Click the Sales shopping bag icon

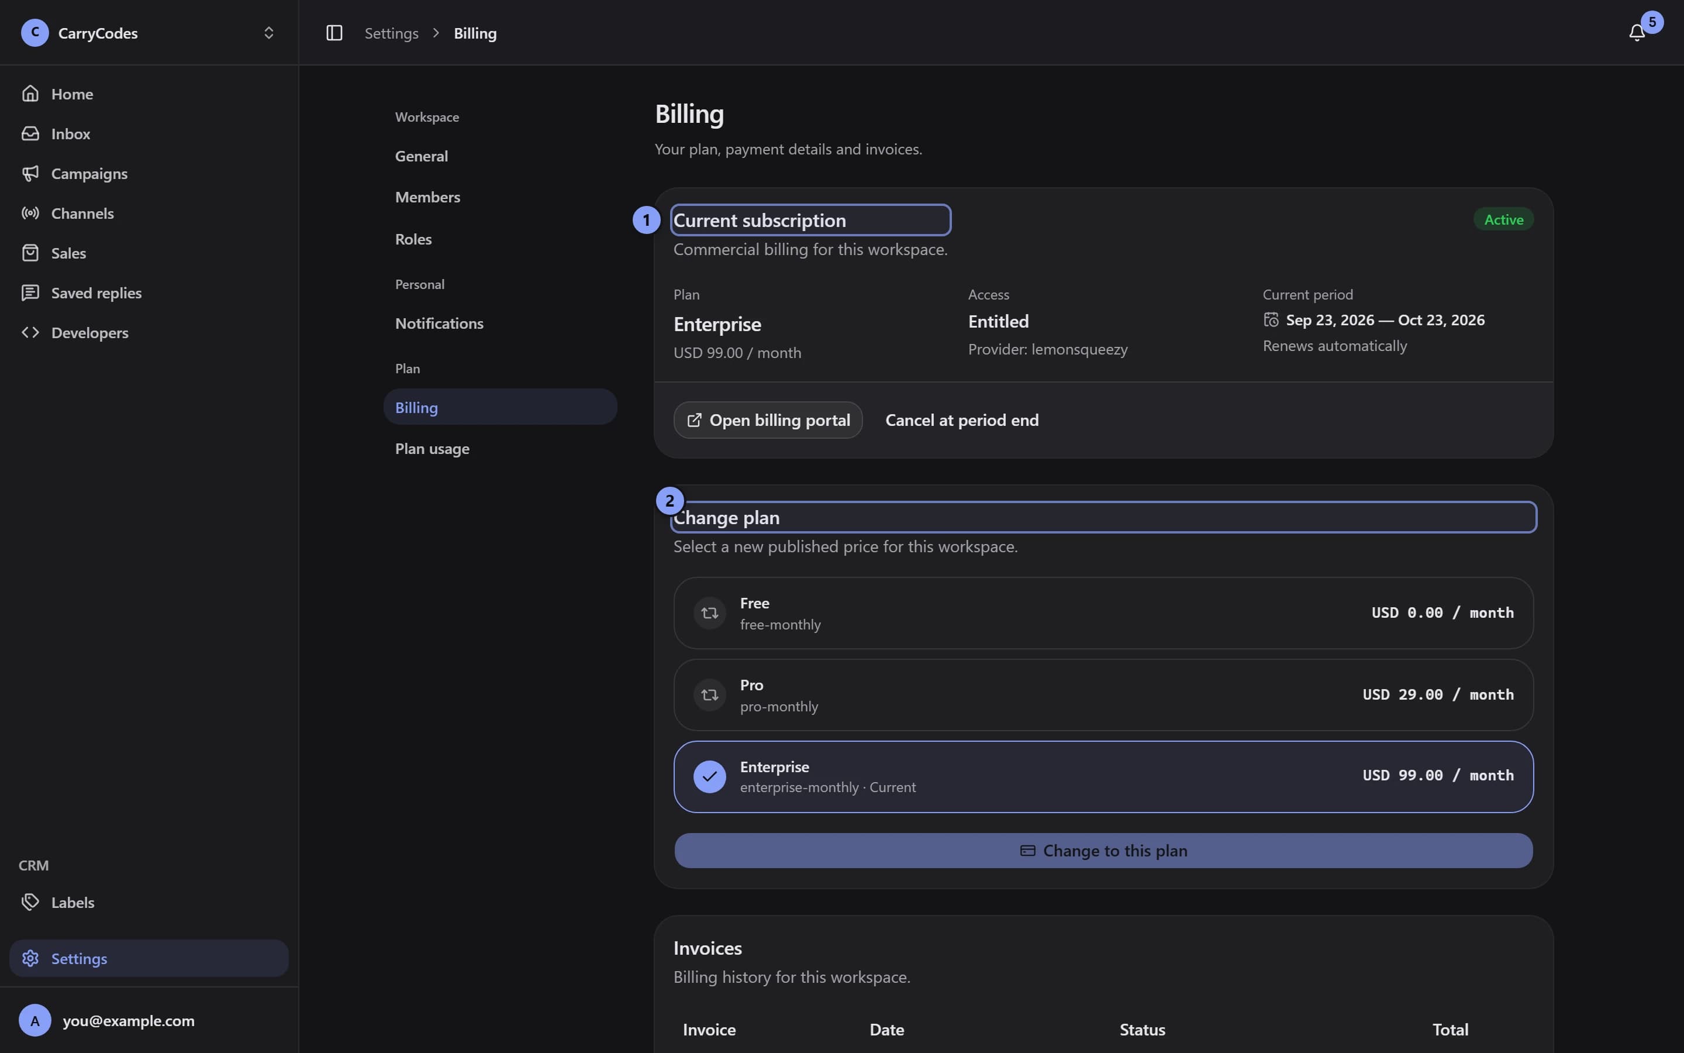point(30,252)
